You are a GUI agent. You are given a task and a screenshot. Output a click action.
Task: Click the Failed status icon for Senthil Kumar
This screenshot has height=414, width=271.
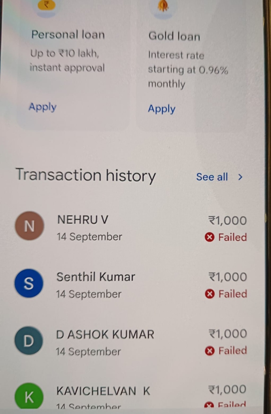click(209, 294)
